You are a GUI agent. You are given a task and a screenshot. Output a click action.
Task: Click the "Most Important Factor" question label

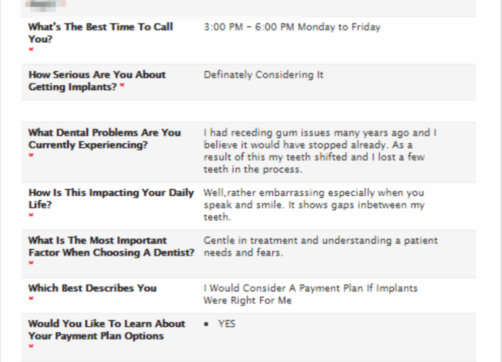click(111, 247)
